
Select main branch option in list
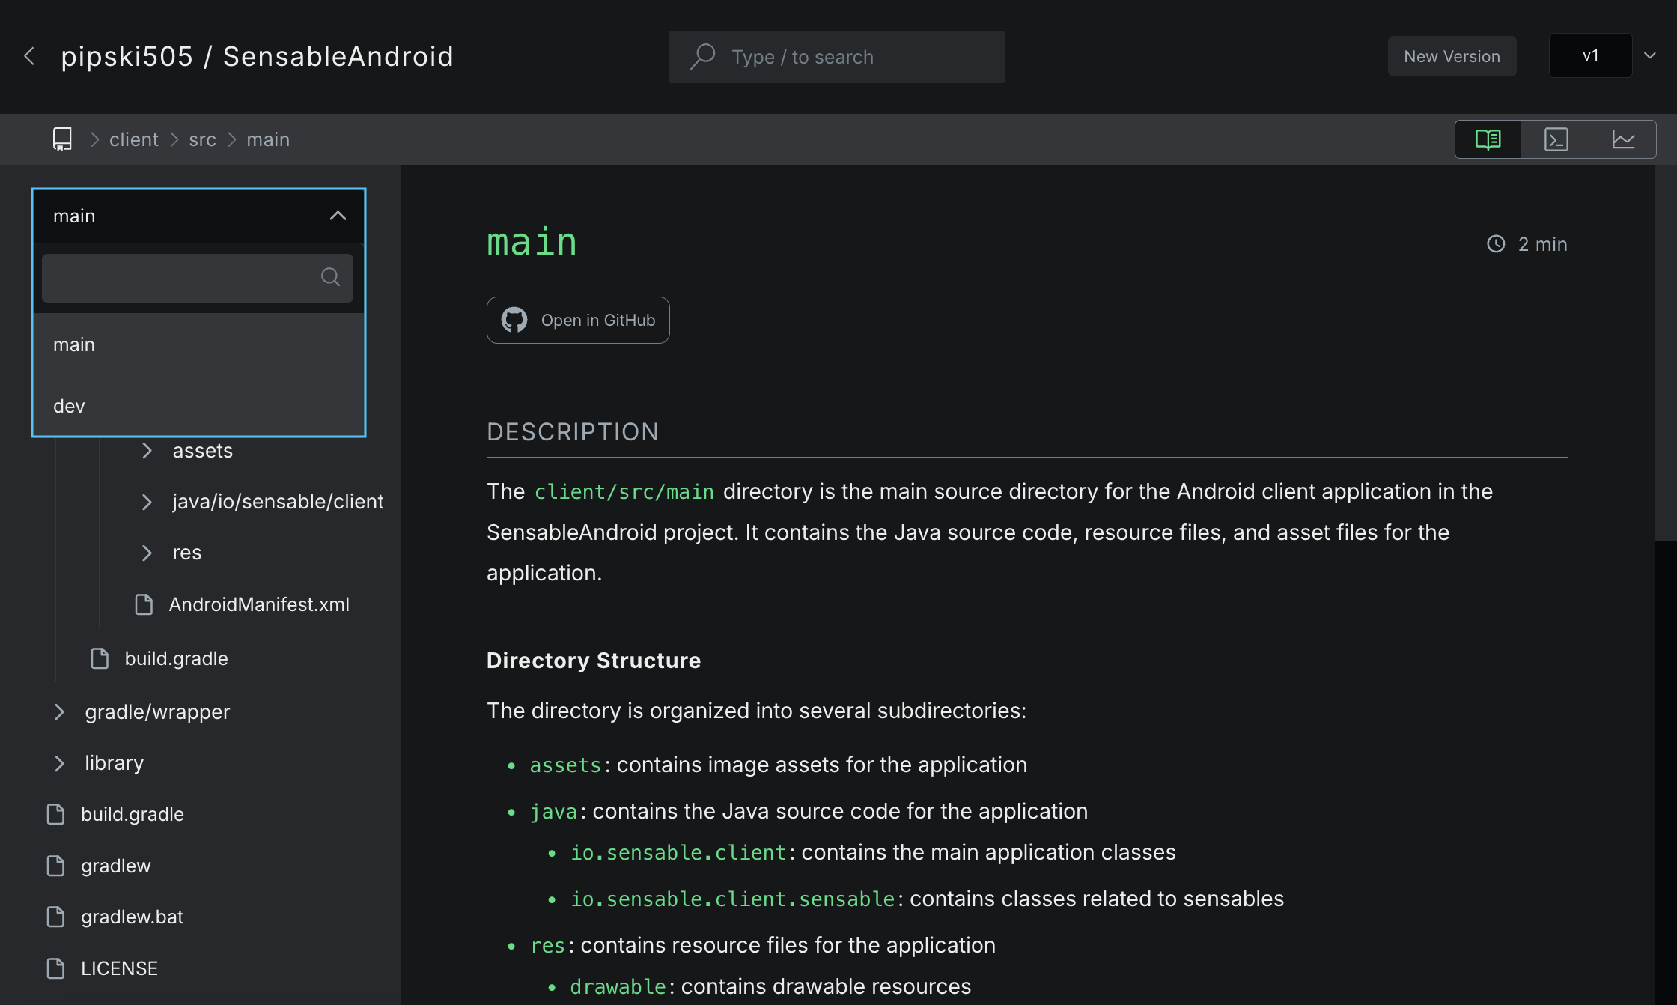point(198,344)
